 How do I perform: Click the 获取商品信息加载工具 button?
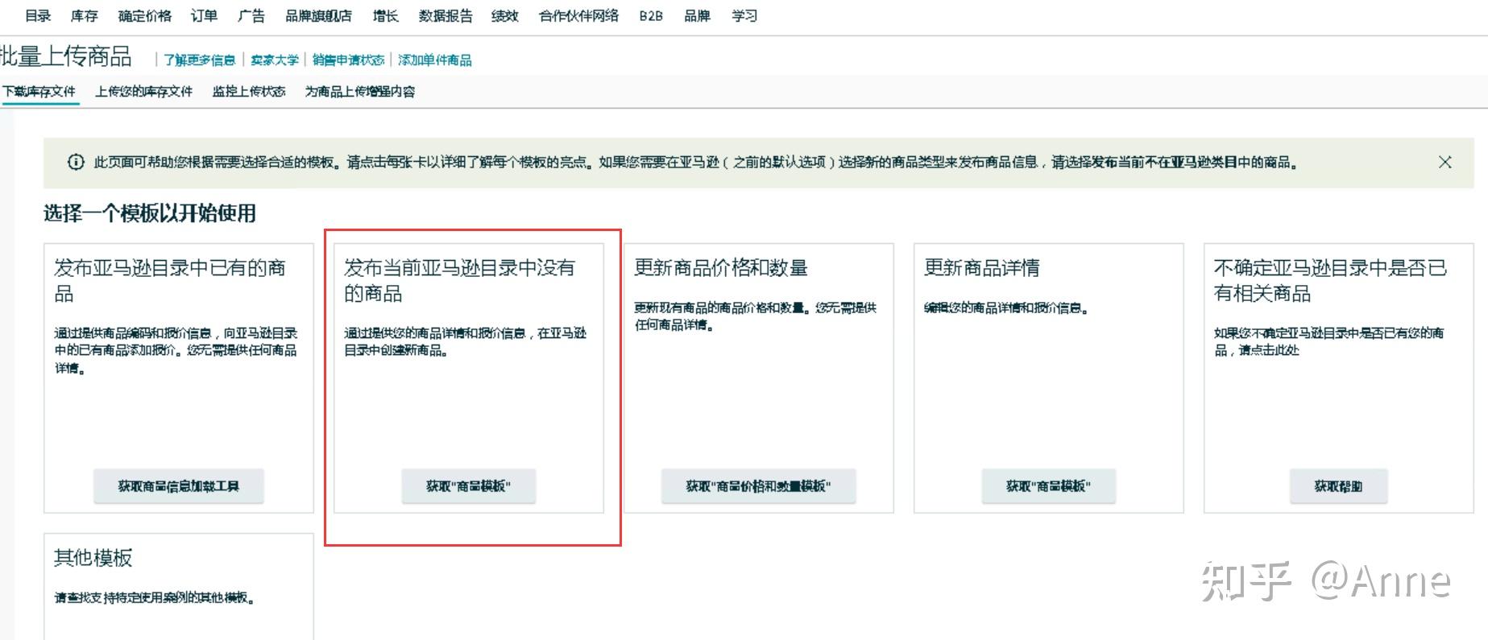(x=178, y=485)
